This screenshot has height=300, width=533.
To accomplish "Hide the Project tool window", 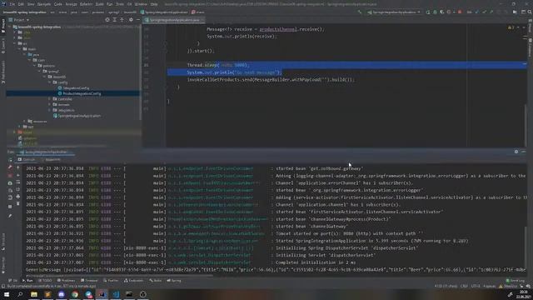I will [x=138, y=20].
